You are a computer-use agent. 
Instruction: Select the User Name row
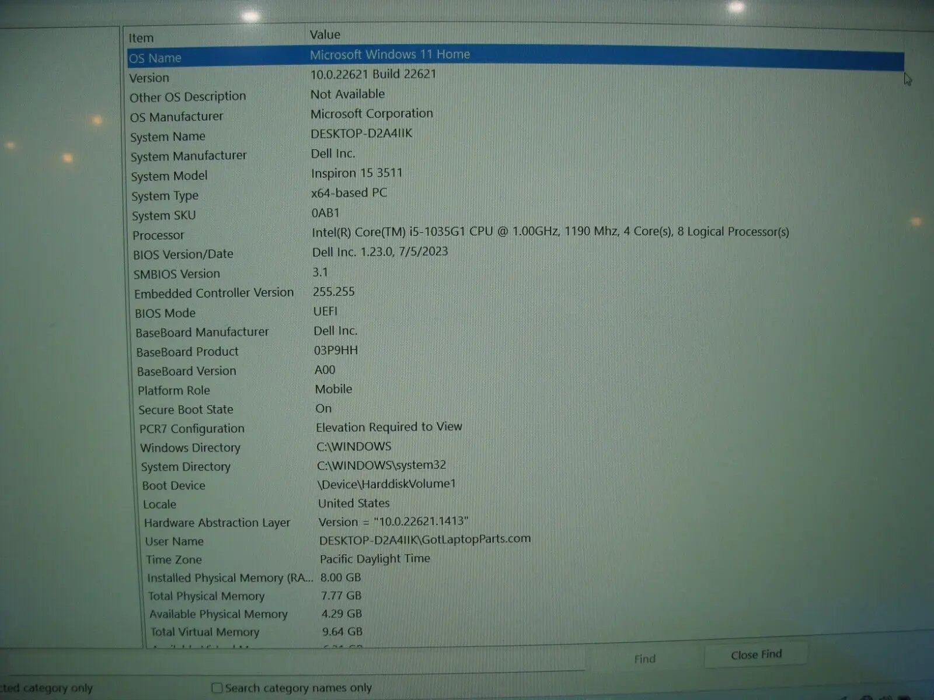(x=175, y=541)
